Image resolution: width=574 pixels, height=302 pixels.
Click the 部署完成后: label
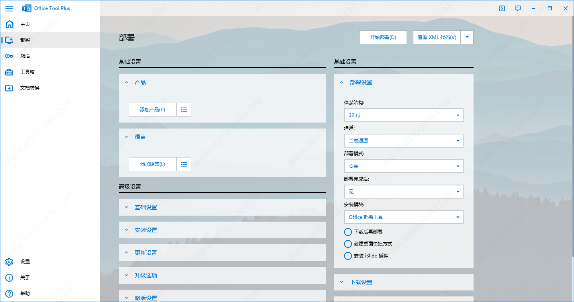[357, 179]
